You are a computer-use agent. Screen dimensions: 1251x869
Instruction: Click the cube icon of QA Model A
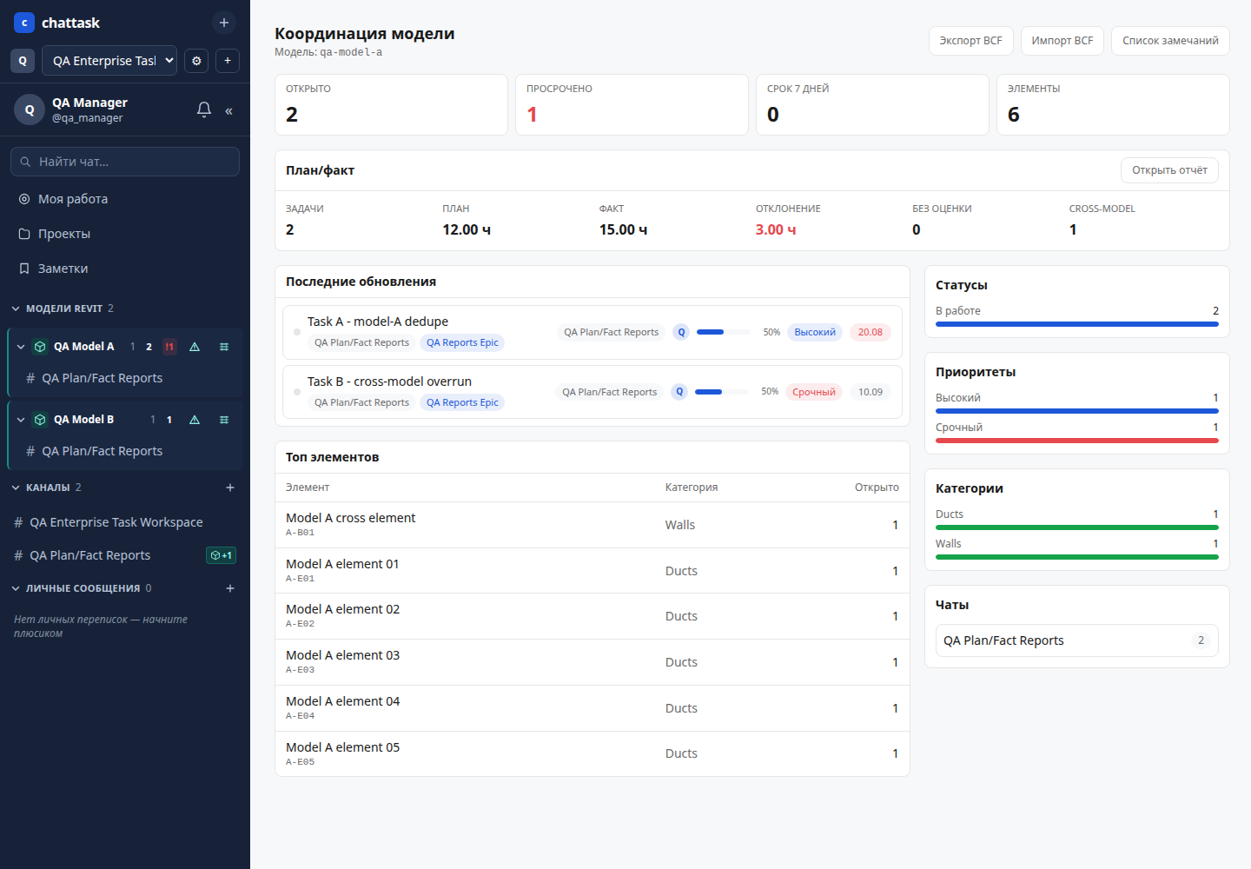click(40, 347)
